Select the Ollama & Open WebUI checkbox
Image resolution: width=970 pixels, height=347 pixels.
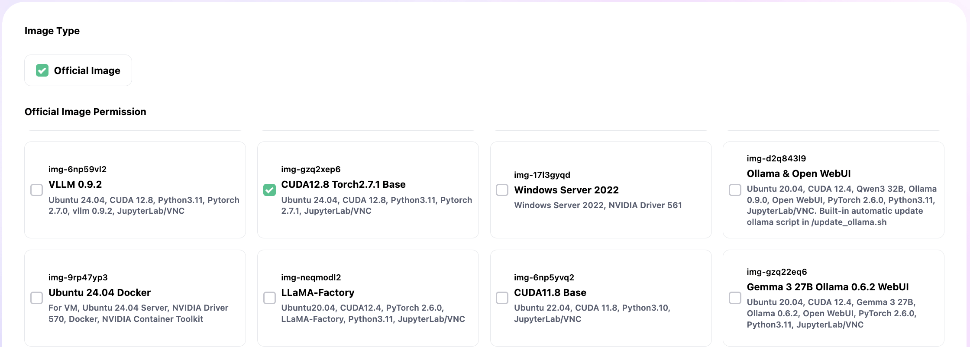click(735, 190)
